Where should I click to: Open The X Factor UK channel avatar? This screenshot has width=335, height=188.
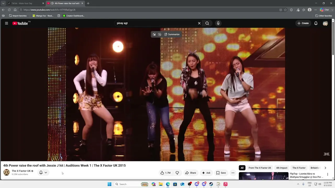point(7,172)
